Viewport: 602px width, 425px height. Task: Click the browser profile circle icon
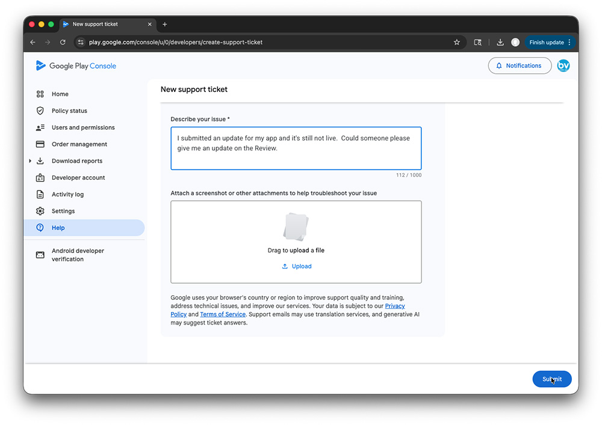pos(515,42)
